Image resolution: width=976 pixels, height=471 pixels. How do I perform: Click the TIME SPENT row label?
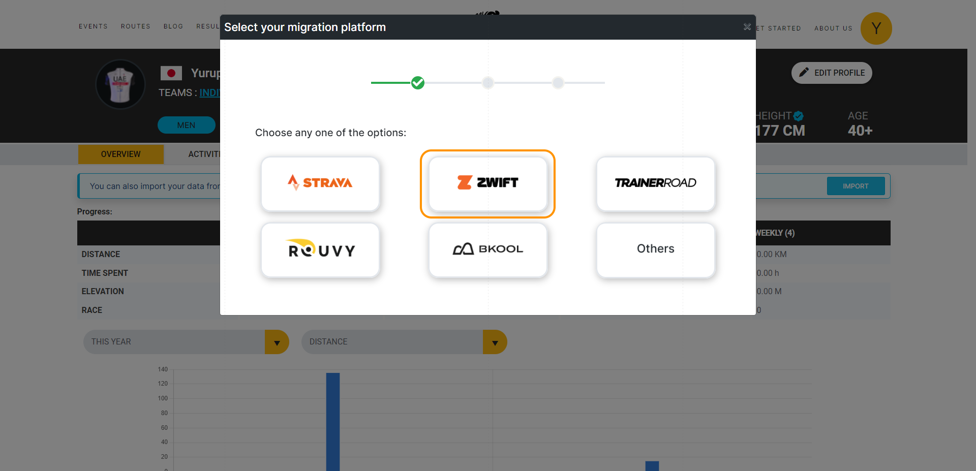105,273
